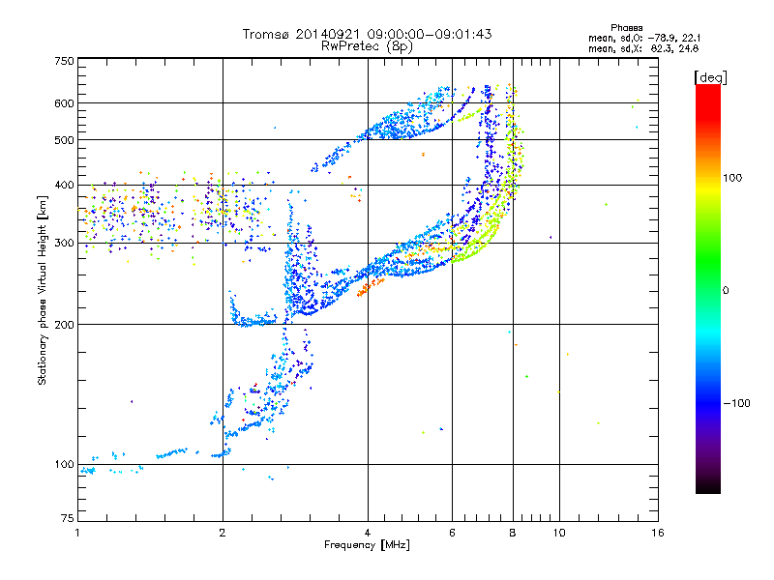774x580 pixels.
Task: Click the '600' y-axis tick label
Action: coord(64,103)
